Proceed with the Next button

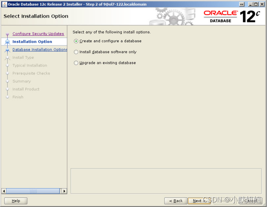pyautogui.click(x=199, y=201)
